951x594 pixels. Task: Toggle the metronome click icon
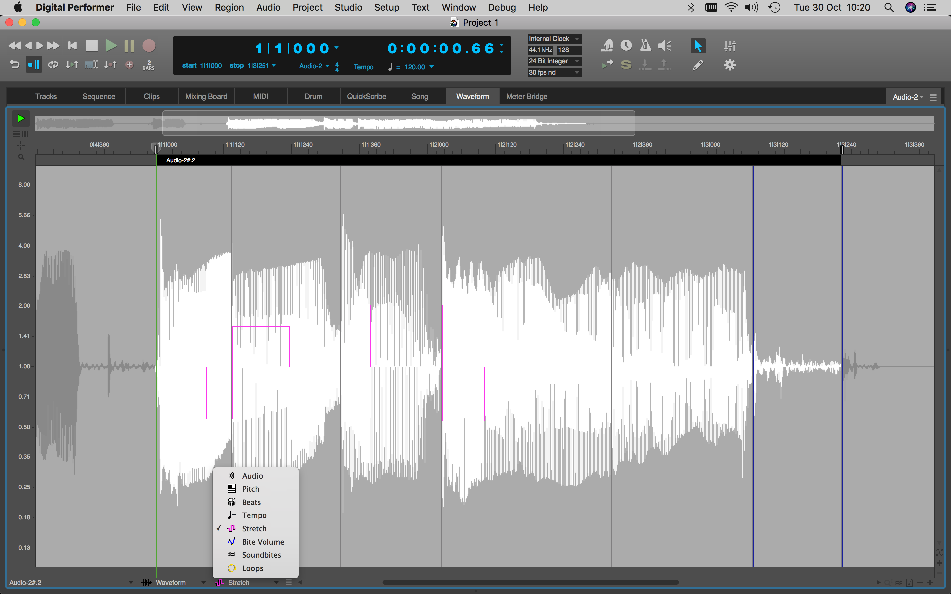645,46
